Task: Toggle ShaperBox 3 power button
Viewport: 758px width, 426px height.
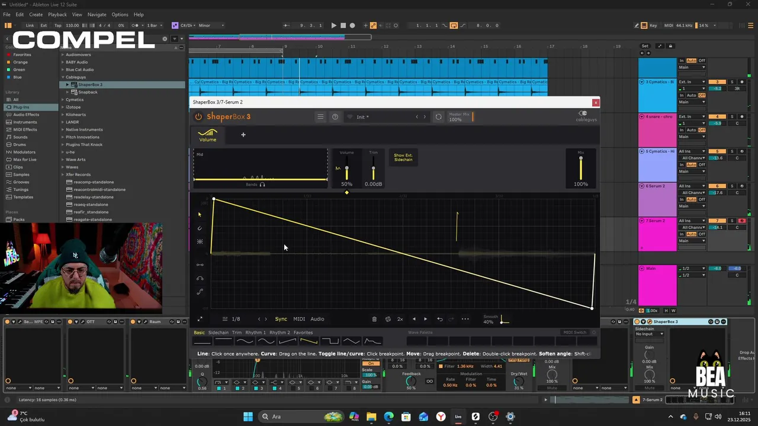Action: click(198, 117)
